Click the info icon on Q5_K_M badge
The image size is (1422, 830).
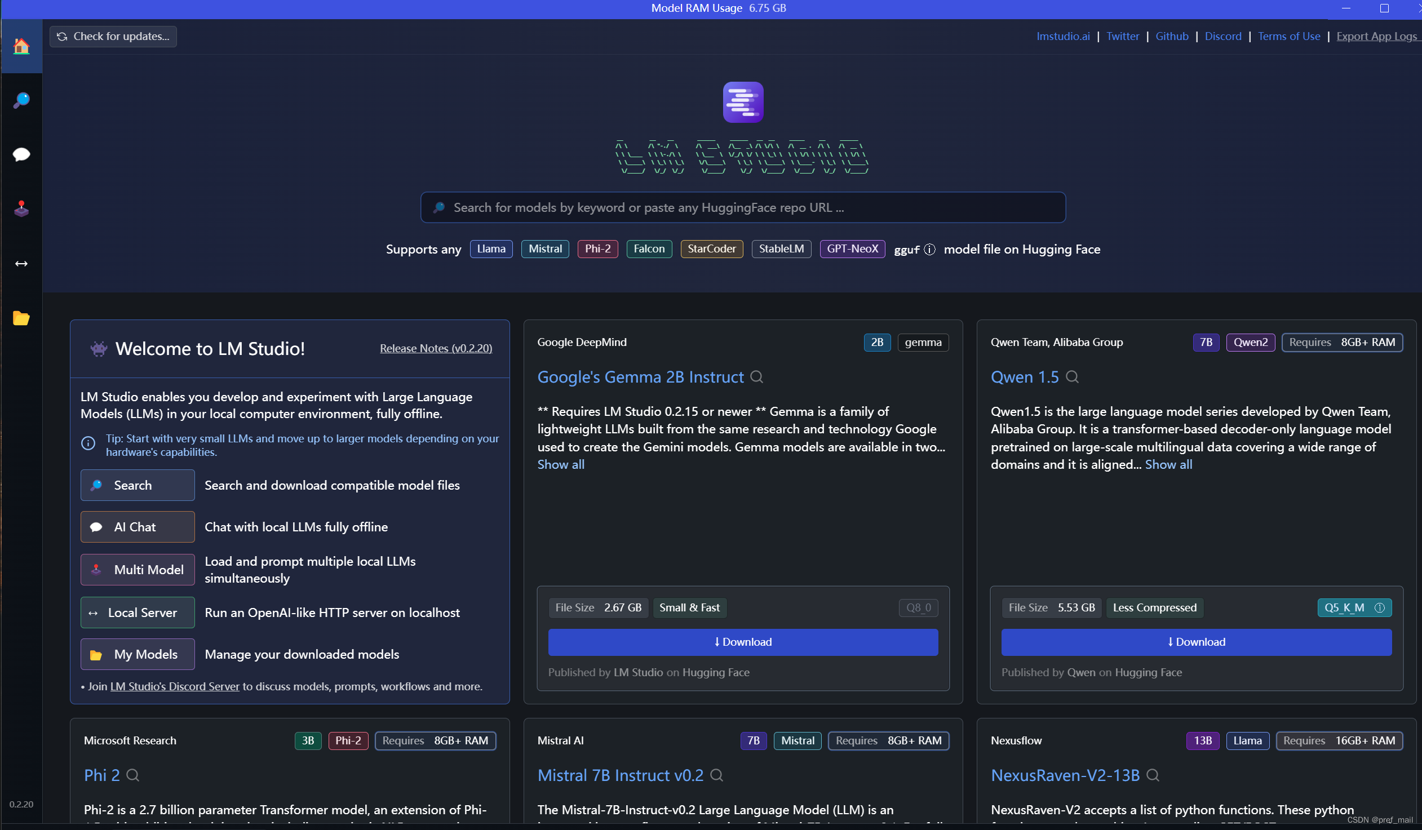click(x=1380, y=607)
